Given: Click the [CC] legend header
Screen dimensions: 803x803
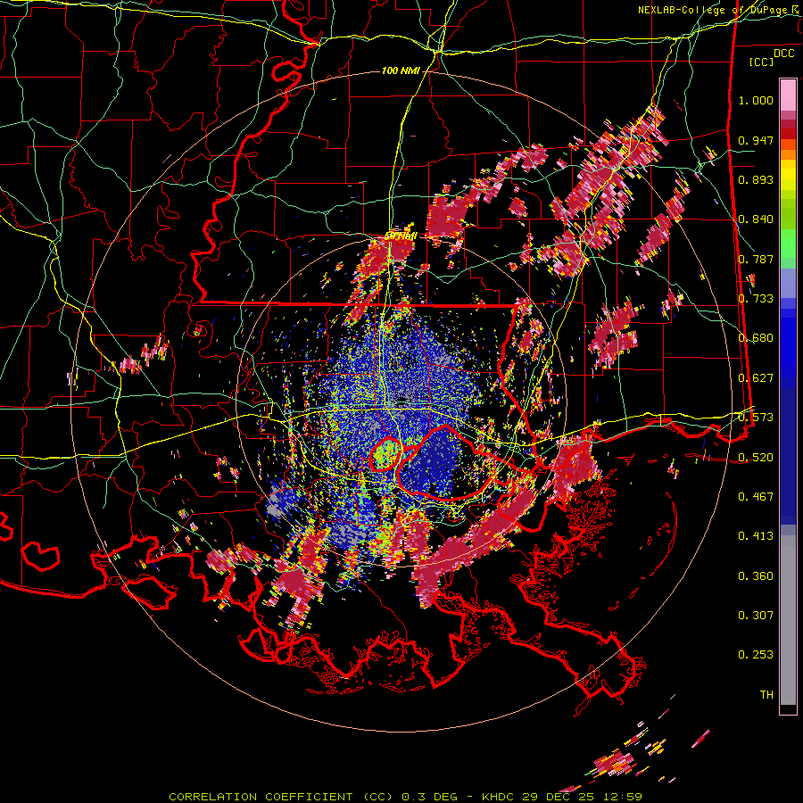Looking at the screenshot, I should [762, 62].
